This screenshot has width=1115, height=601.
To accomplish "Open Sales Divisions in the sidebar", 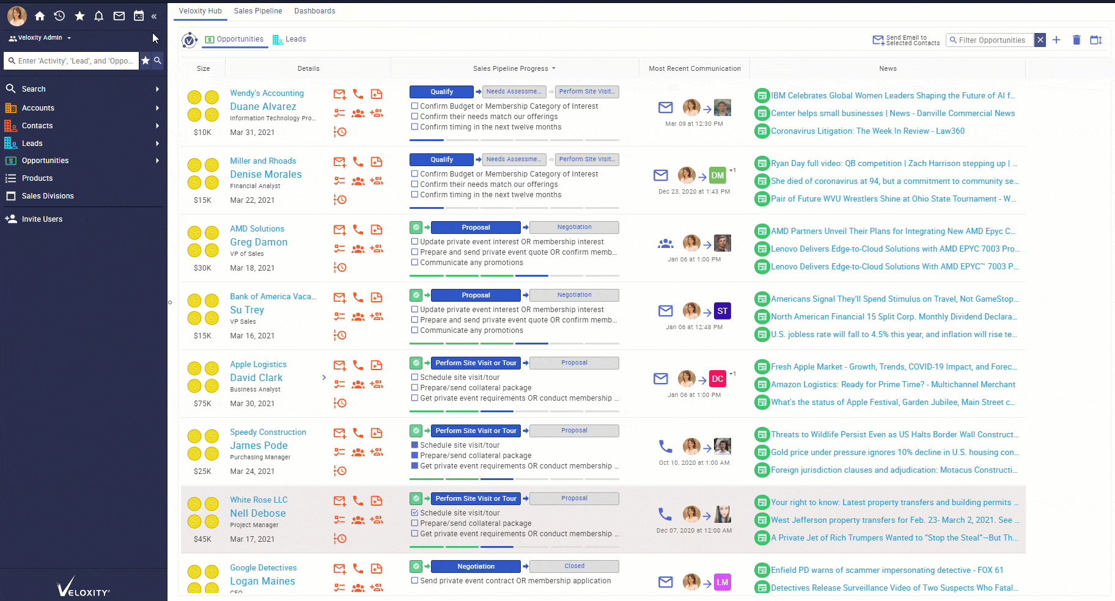I will pos(48,196).
